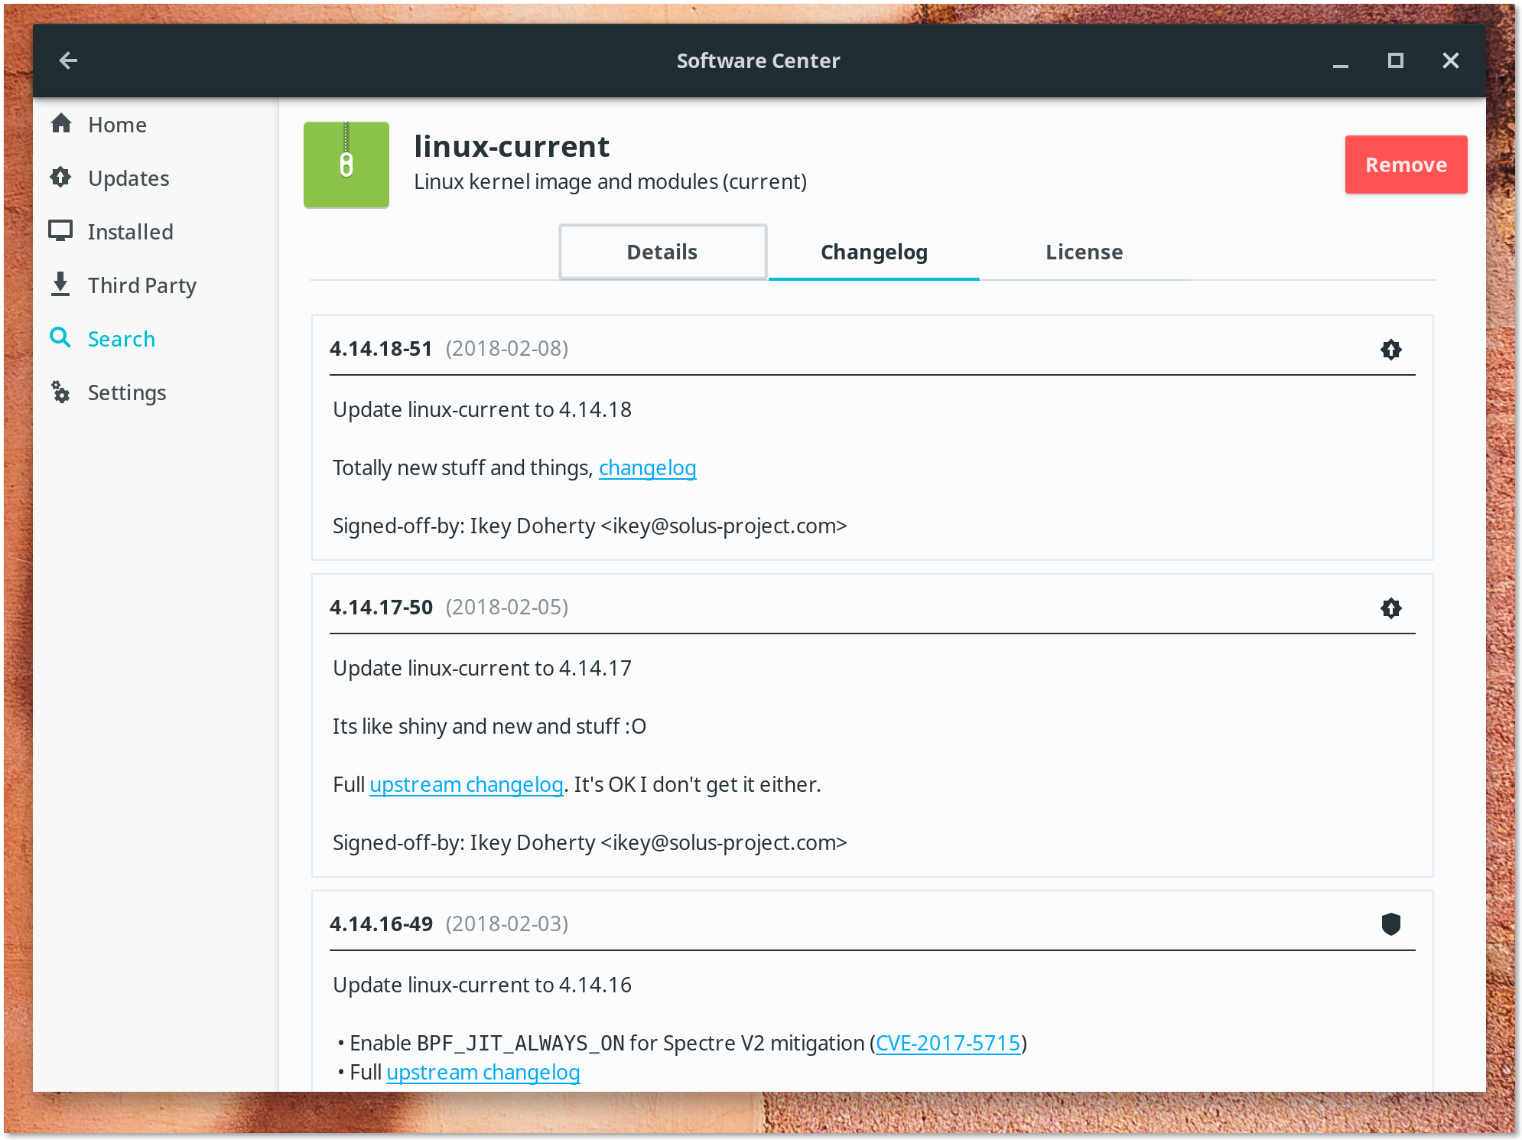Go back using the header arrow
Image resolution: width=1522 pixels, height=1140 pixels.
coord(68,60)
